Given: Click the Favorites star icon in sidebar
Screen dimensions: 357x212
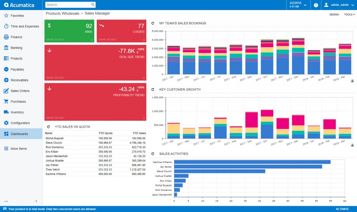Looking at the screenshot, I should pos(6,16).
